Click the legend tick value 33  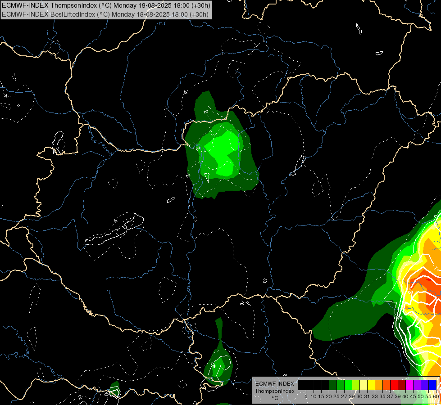375,396
